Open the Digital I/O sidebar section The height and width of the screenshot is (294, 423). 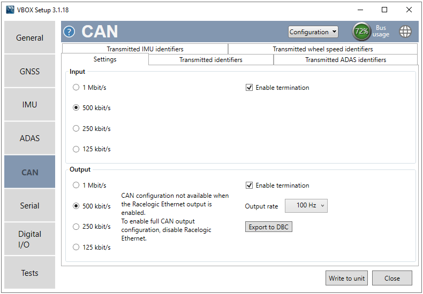click(29, 239)
